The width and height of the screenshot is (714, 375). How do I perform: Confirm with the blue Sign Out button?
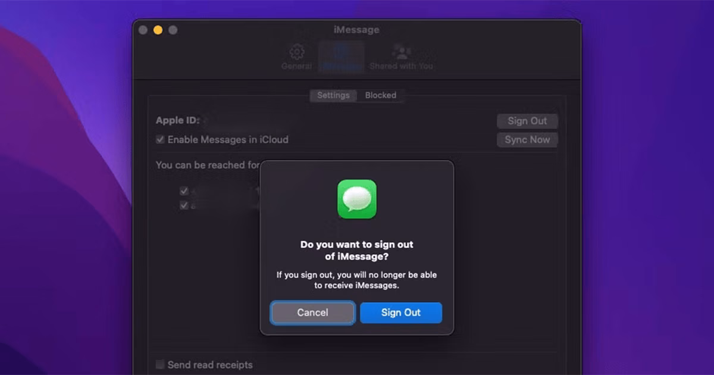click(x=401, y=312)
